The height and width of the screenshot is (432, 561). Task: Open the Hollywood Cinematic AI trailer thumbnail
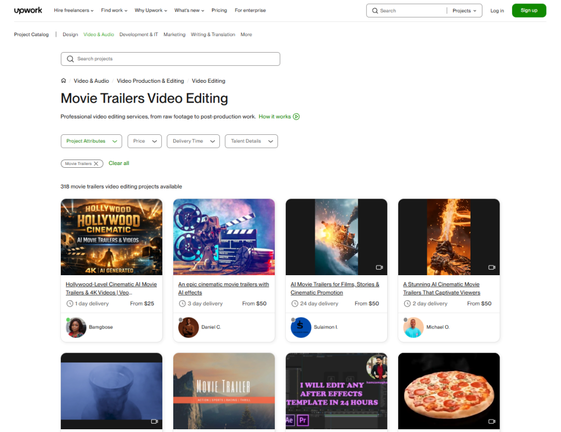pyautogui.click(x=111, y=237)
